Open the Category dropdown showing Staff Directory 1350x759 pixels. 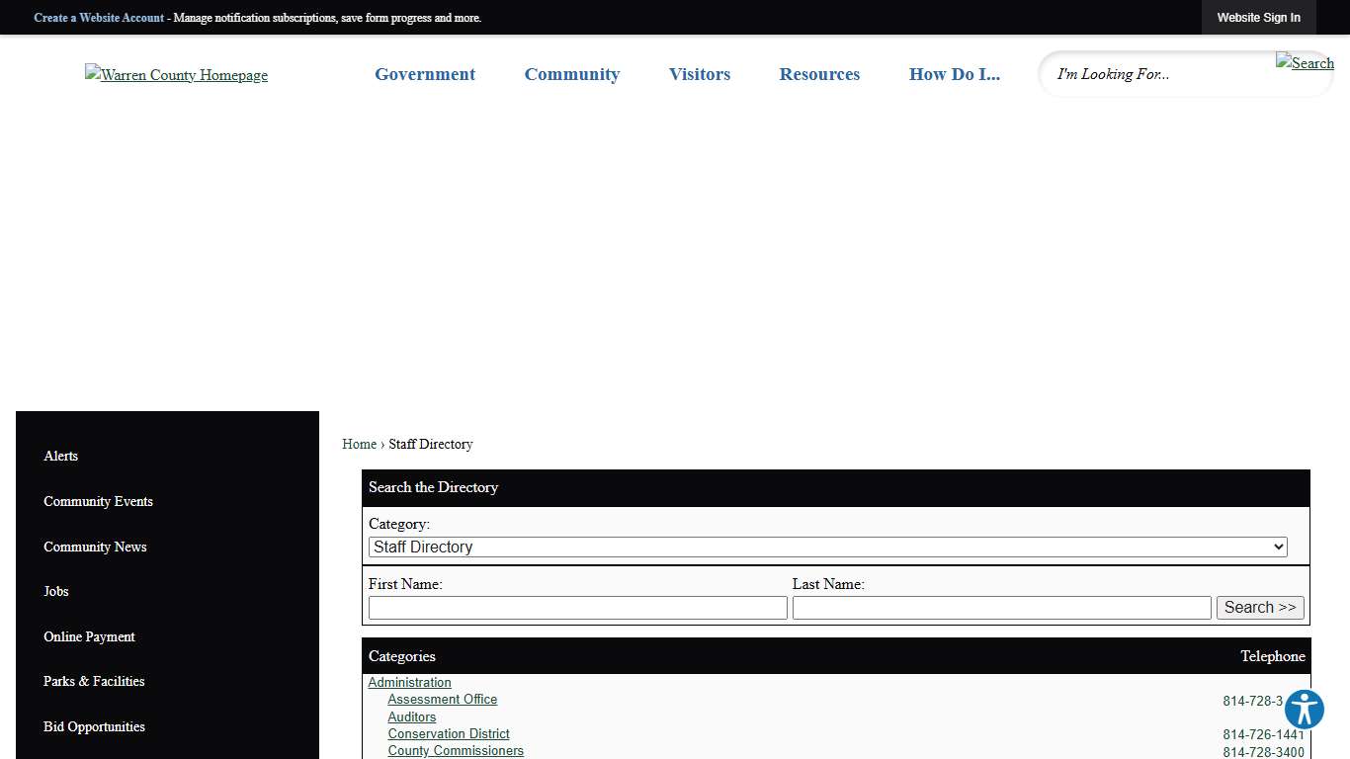(827, 547)
